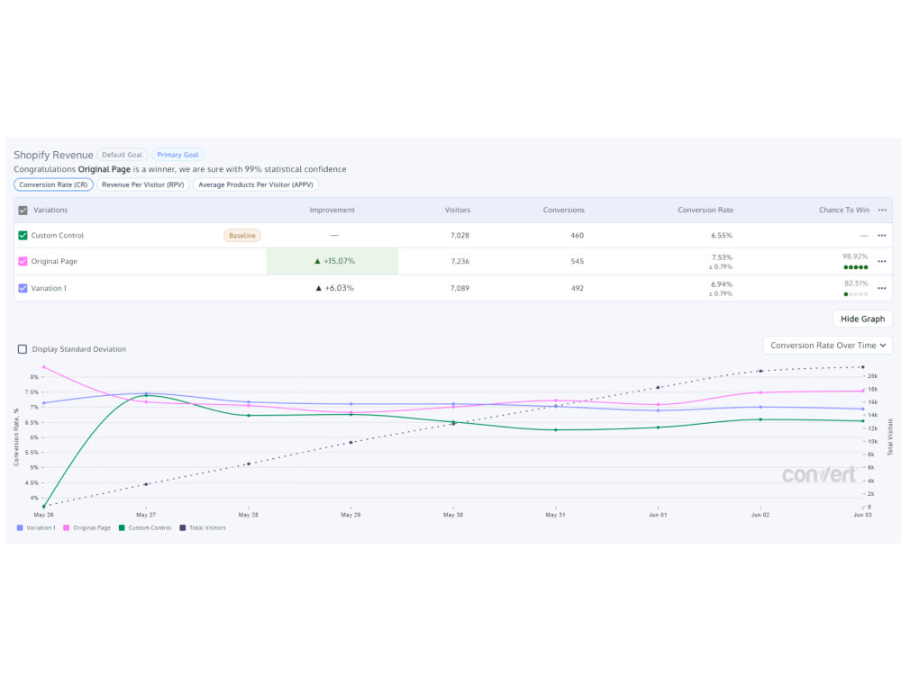Toggle Total Visitors legend color swatch
Image resolution: width=901 pixels, height=675 pixels.
tap(183, 528)
